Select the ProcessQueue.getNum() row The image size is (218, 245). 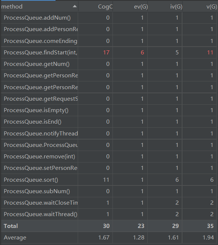tap(109, 64)
